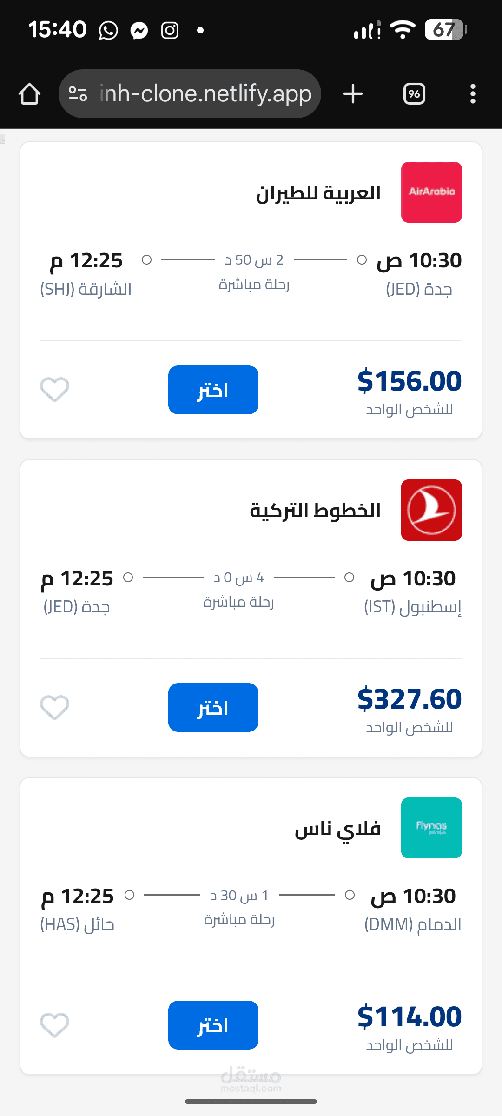
Task: Open the browser home page icon
Action: click(x=29, y=94)
